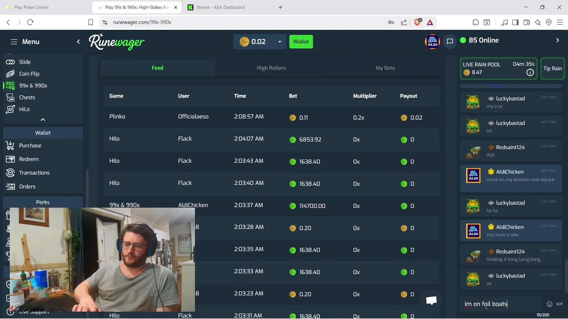This screenshot has width=568, height=319.
Task: Click the share page icon
Action: [x=404, y=22]
